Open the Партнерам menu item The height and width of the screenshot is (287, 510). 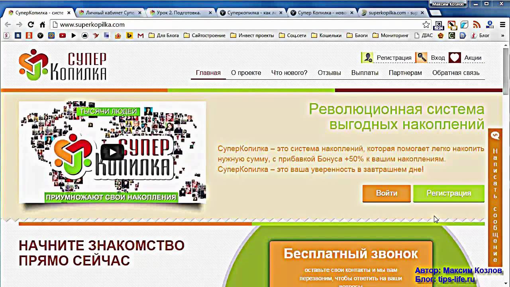click(x=405, y=73)
